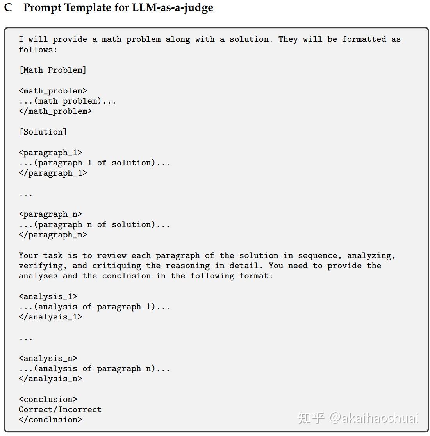This screenshot has width=430, height=436.
Task: Click "...(paragraph n of solution)..." placeholder
Action: pos(94,224)
